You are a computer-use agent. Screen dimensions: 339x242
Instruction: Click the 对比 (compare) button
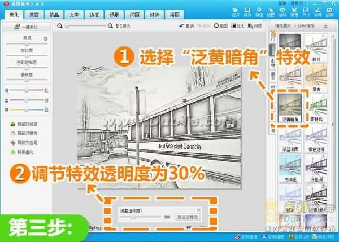point(237,26)
